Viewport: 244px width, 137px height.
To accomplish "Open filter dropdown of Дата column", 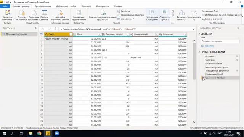I will click(x=99, y=34).
